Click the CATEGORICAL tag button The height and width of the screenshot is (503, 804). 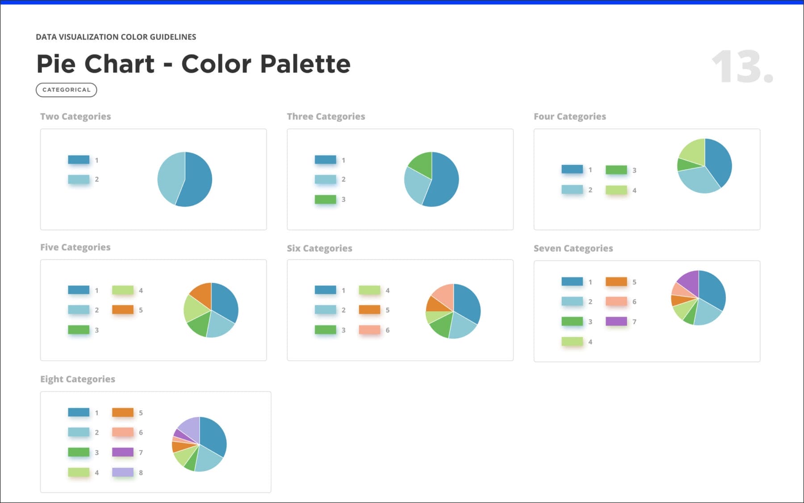(x=66, y=90)
